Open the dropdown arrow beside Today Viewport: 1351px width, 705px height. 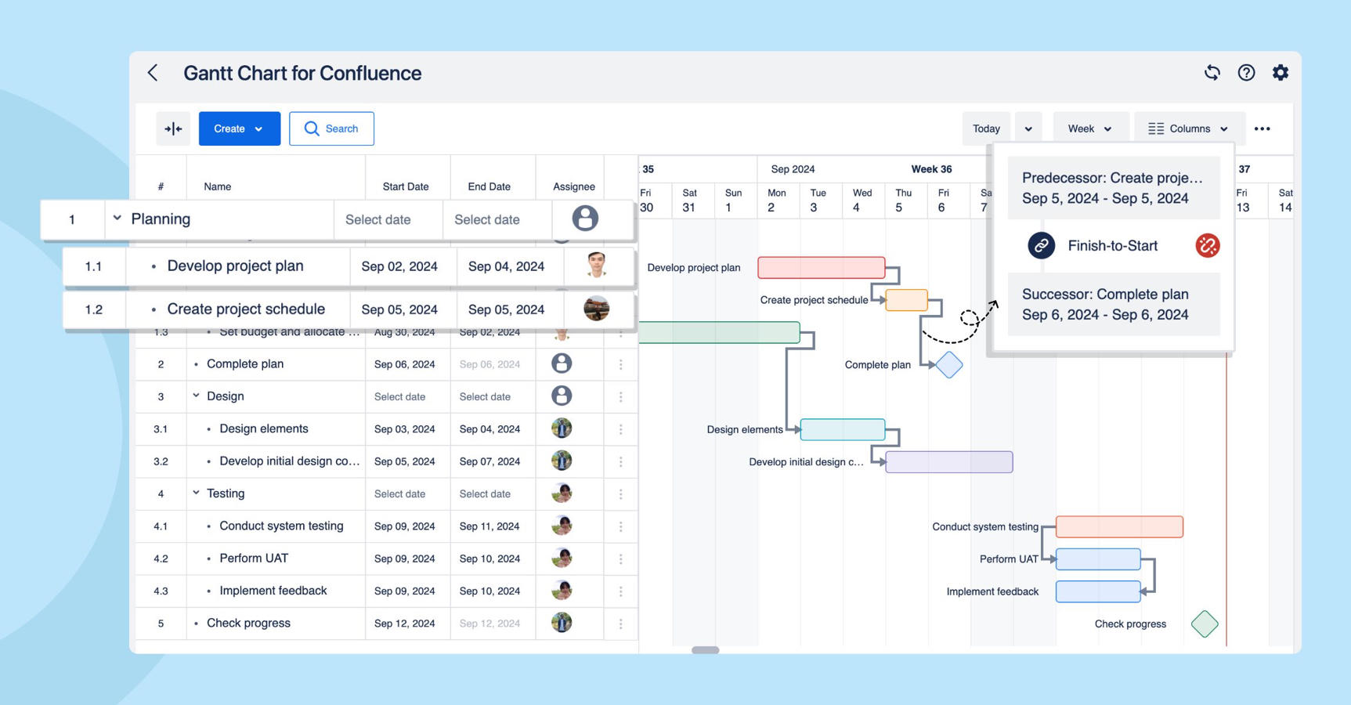1028,128
